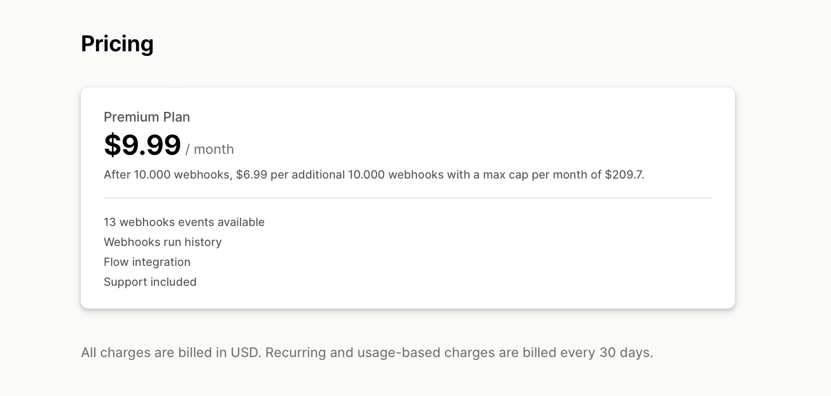Click the 'Support included' feature line
The image size is (831, 396).
(150, 282)
